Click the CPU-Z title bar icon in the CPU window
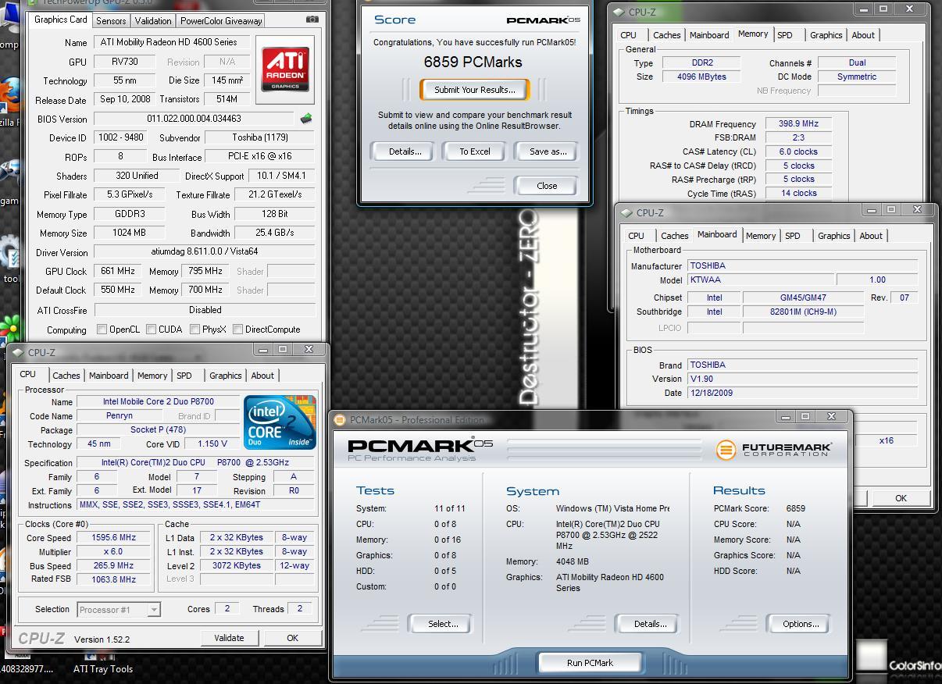942x684 pixels. (x=18, y=352)
